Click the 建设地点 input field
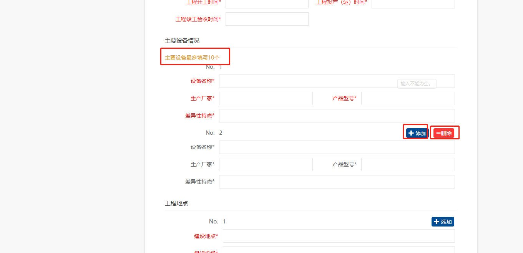The width and height of the screenshot is (523, 253). point(339,236)
